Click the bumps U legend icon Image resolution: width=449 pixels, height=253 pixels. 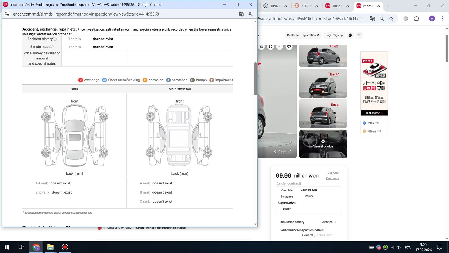point(192,80)
